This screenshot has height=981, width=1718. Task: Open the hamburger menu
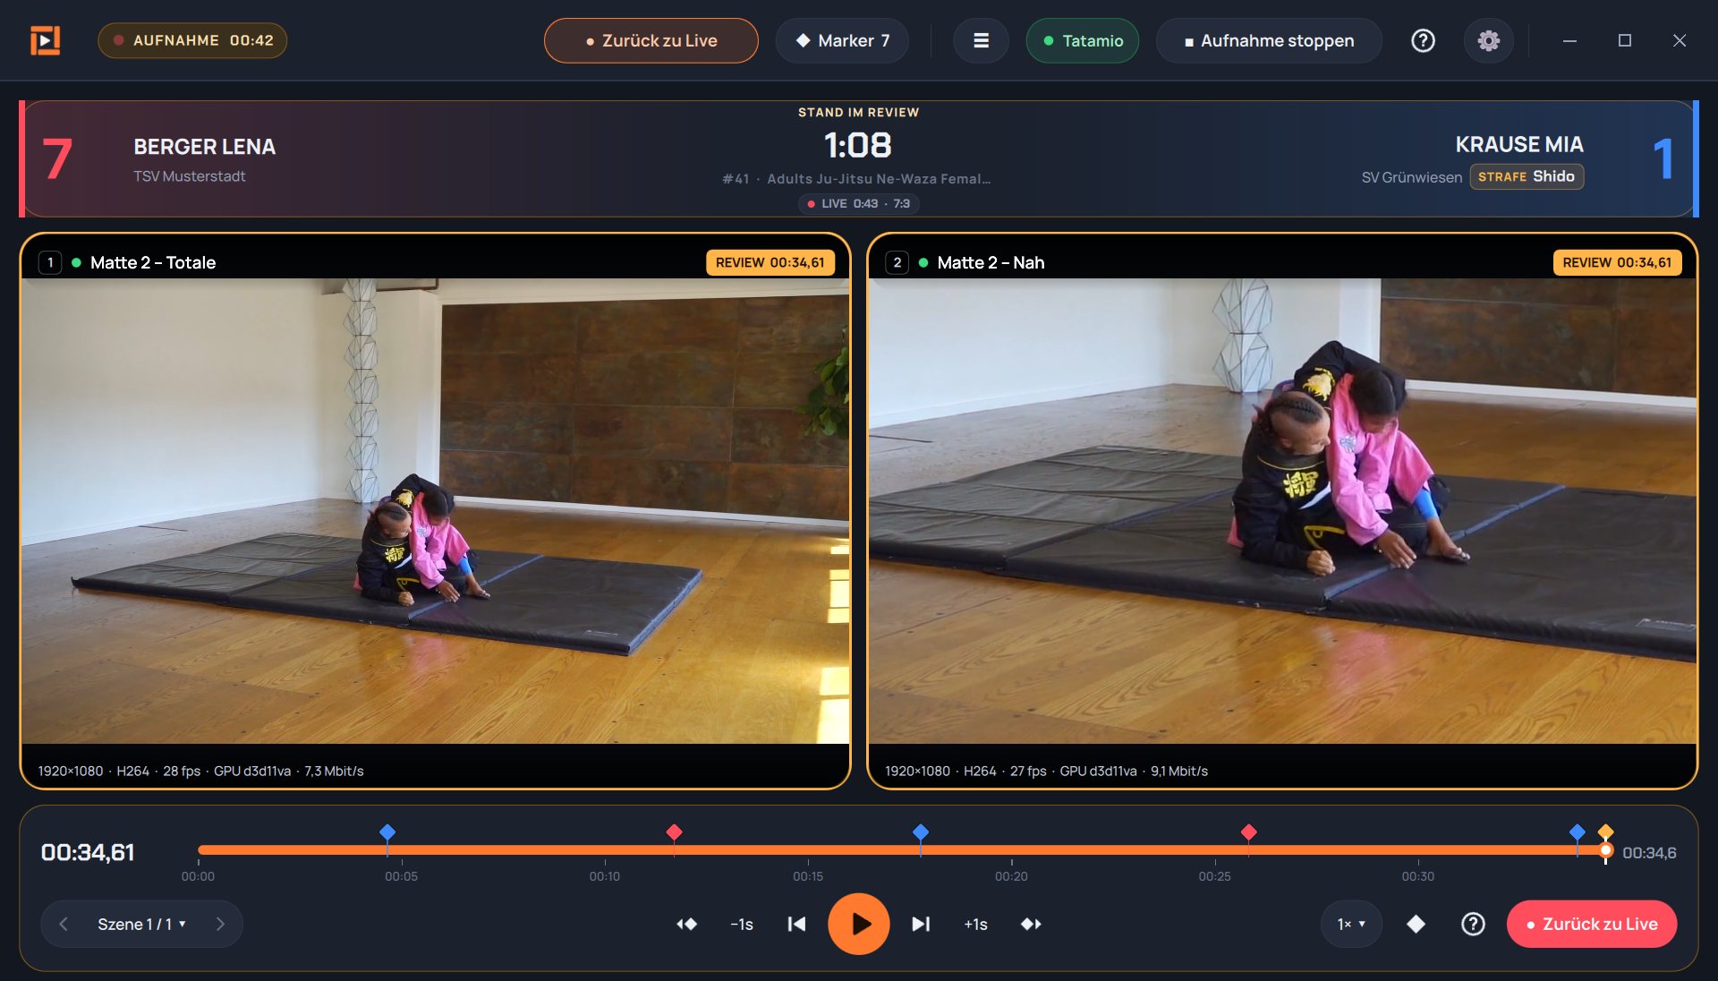click(981, 40)
